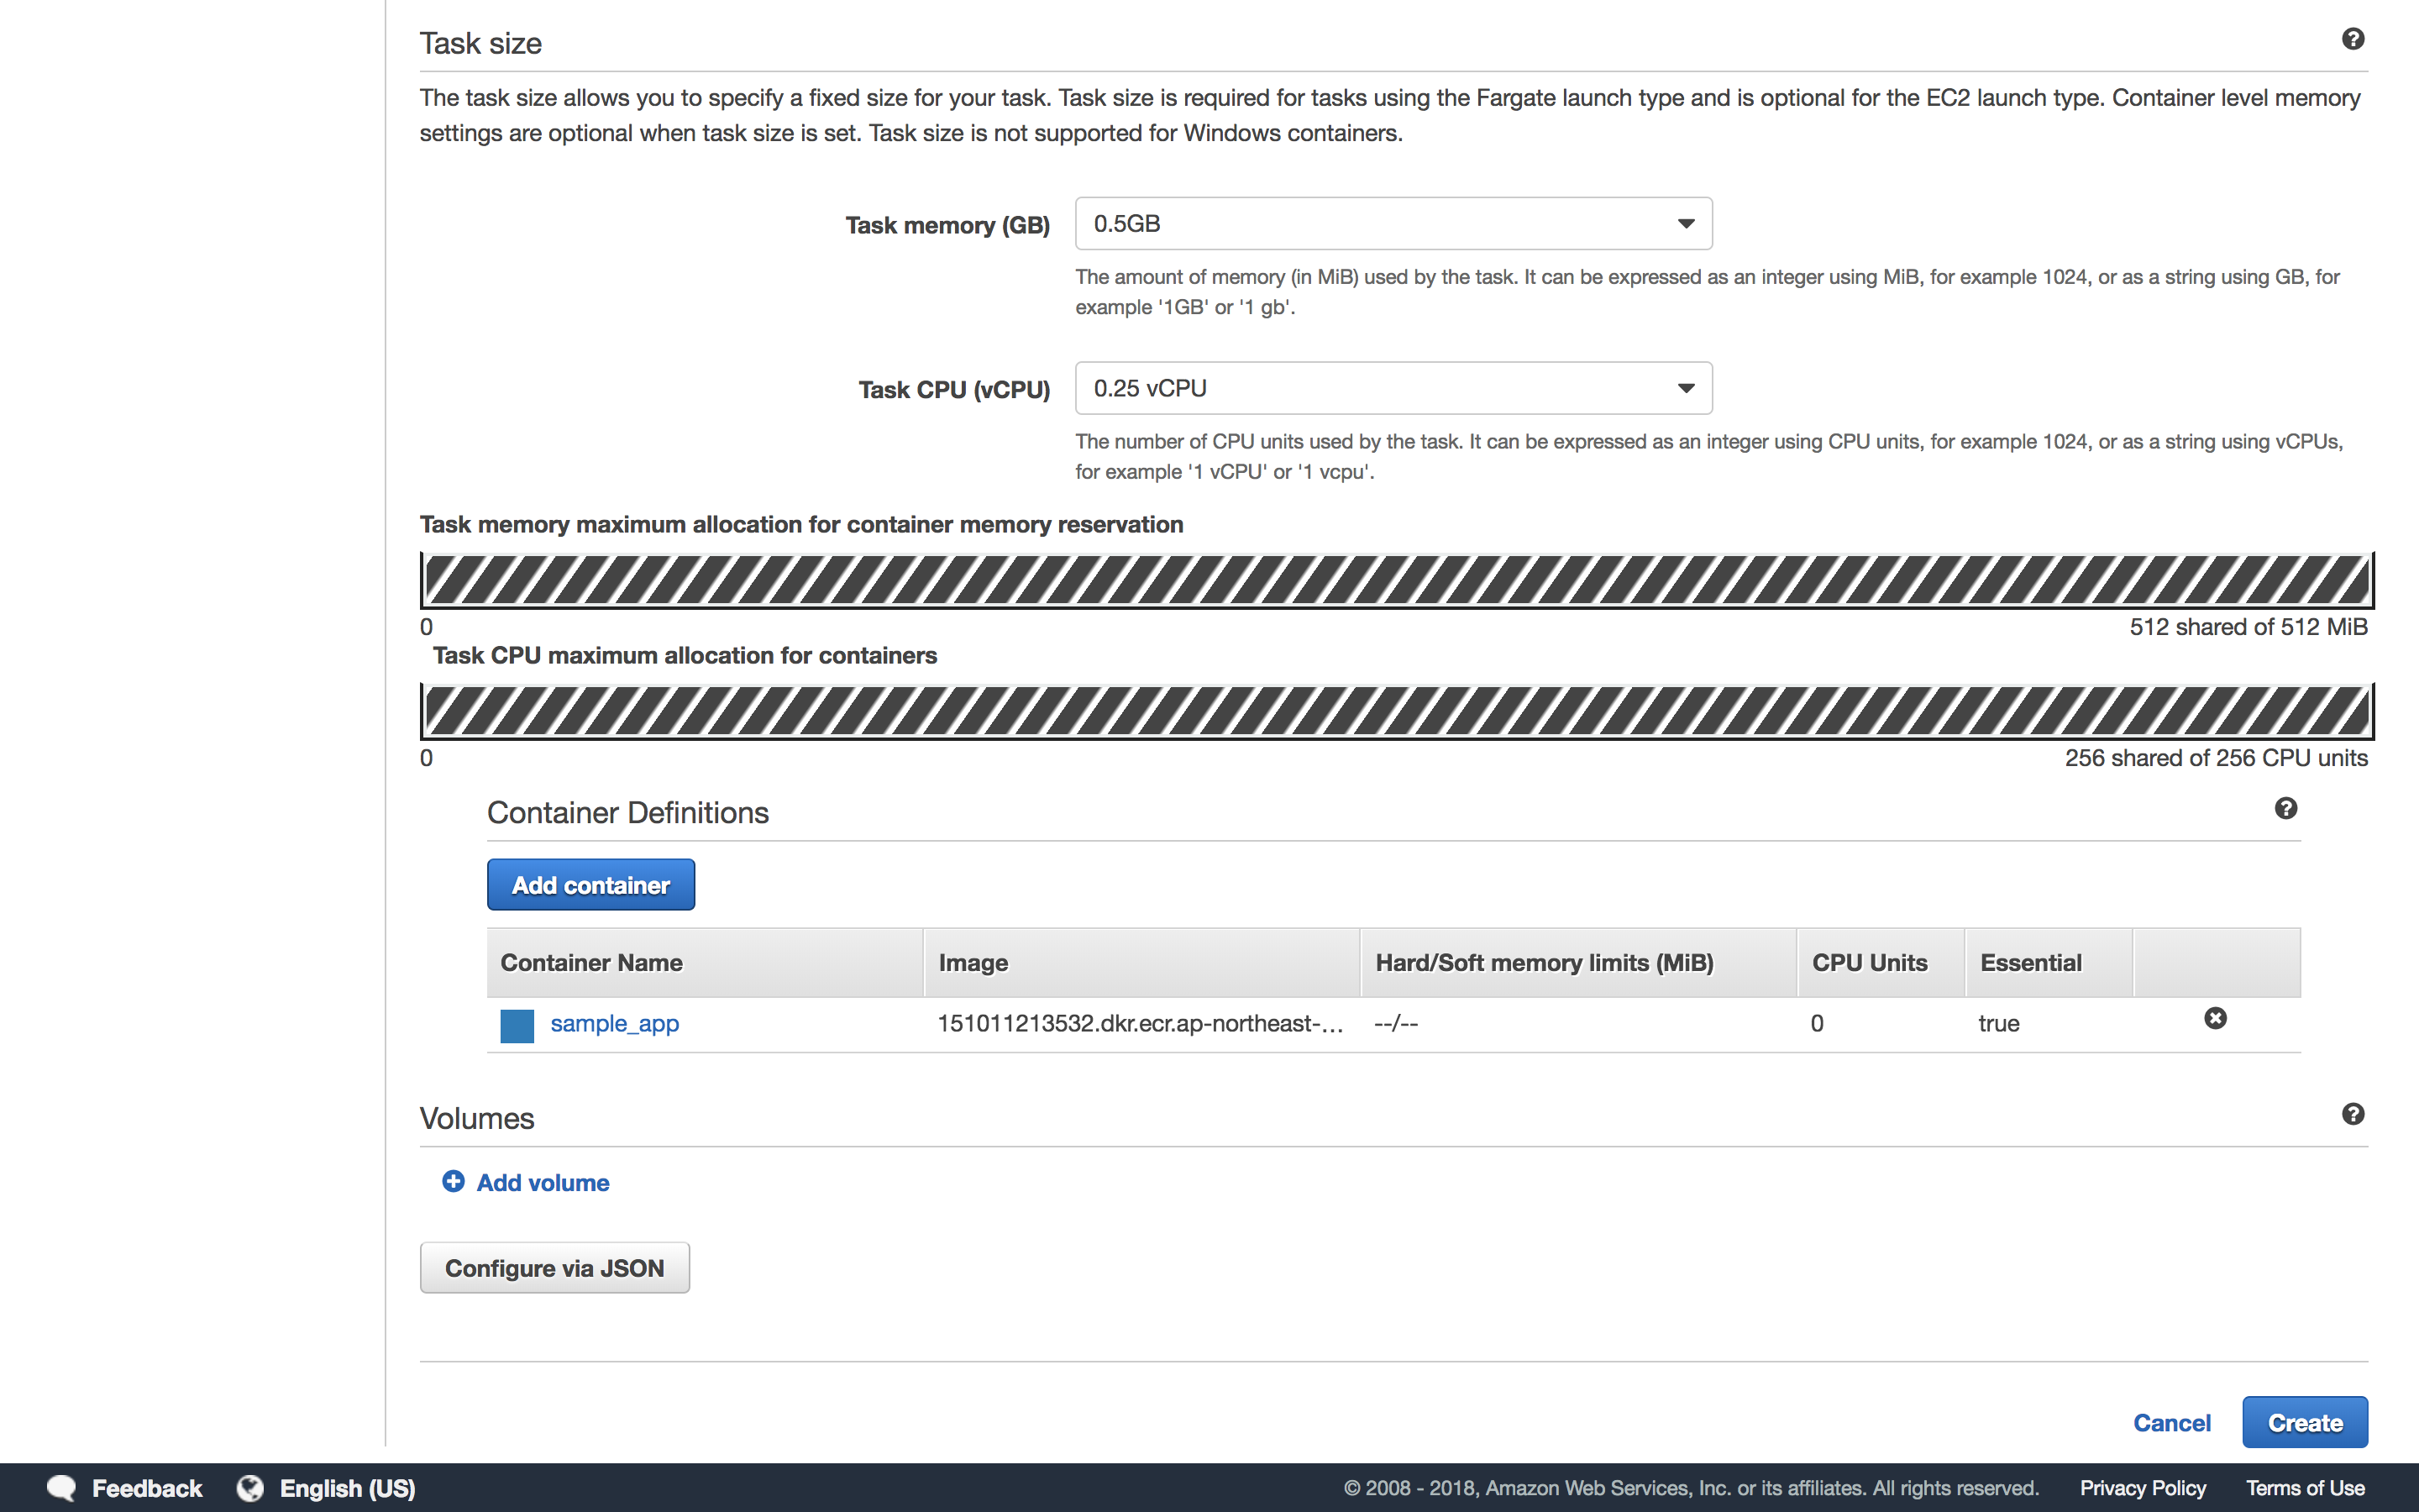Remove the sample_app container with the X icon

click(x=2215, y=1018)
